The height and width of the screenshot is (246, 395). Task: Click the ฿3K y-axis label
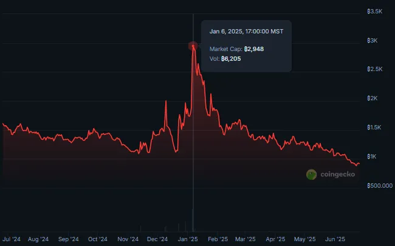coord(373,41)
